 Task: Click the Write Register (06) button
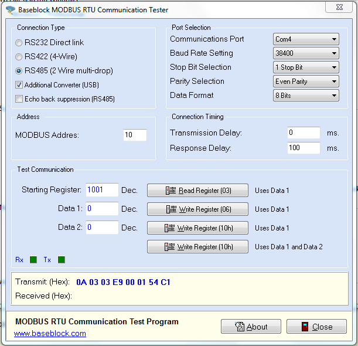tap(197, 209)
